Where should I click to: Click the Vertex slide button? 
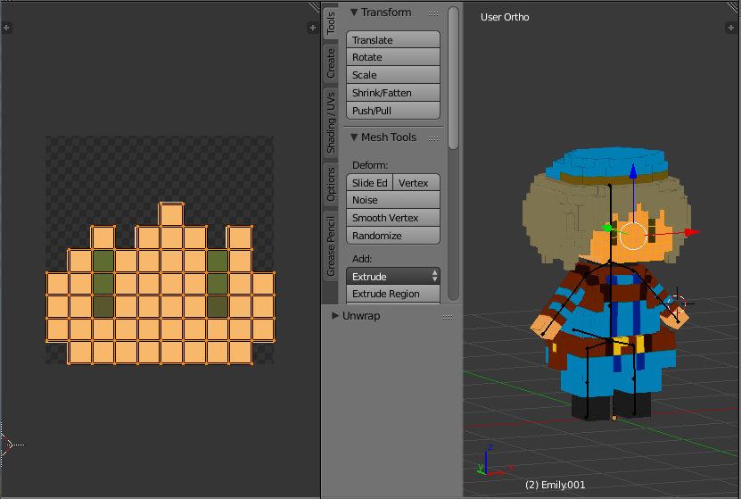coord(416,183)
